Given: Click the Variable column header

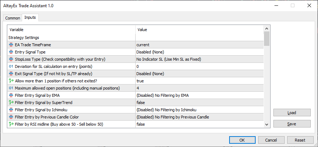Looking at the screenshot, I should pos(71,30).
